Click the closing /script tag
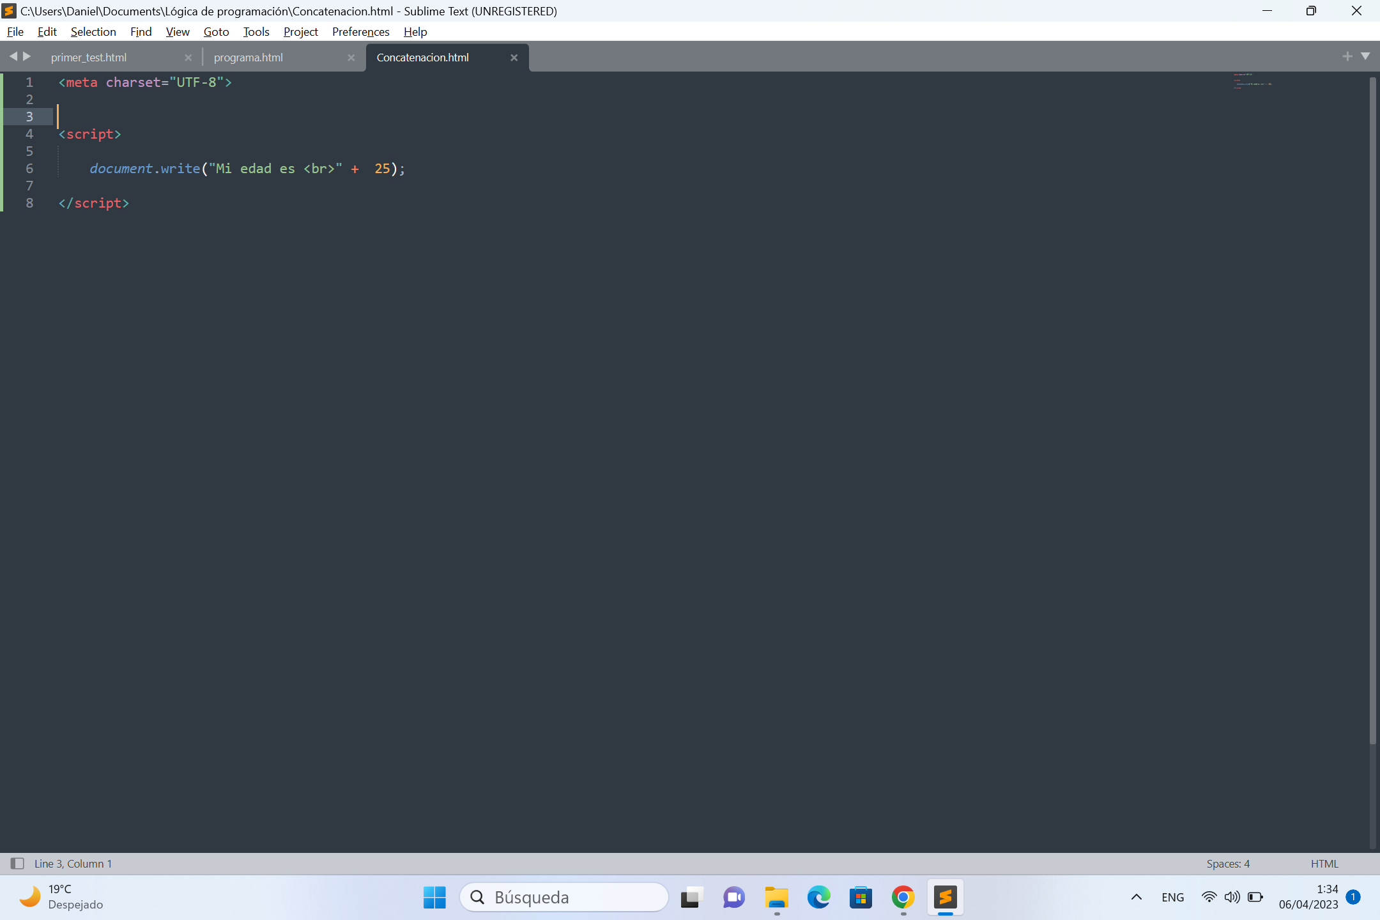 pyautogui.click(x=93, y=203)
